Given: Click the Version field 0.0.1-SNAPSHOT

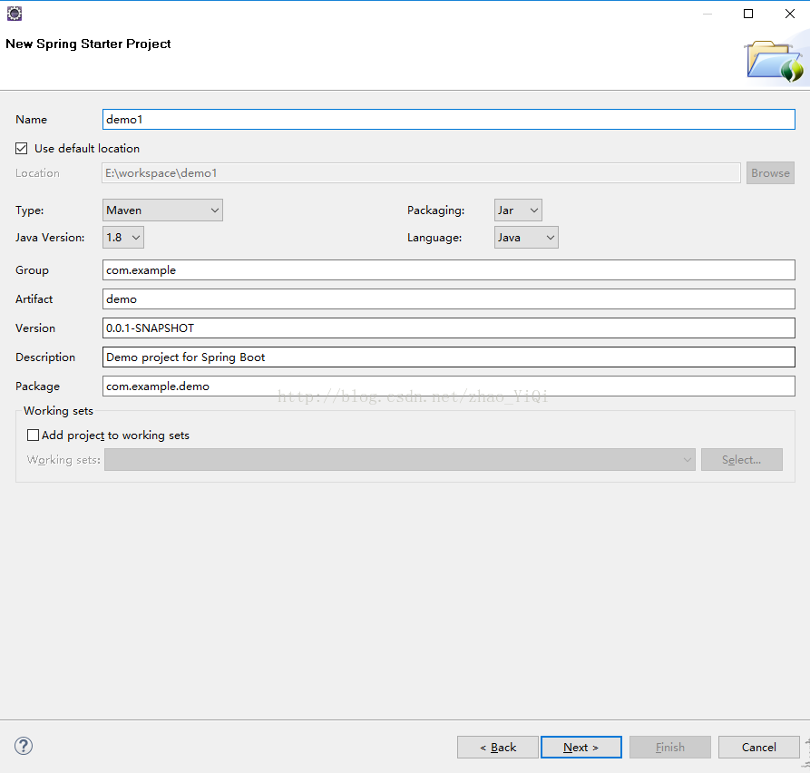Looking at the screenshot, I should click(448, 328).
